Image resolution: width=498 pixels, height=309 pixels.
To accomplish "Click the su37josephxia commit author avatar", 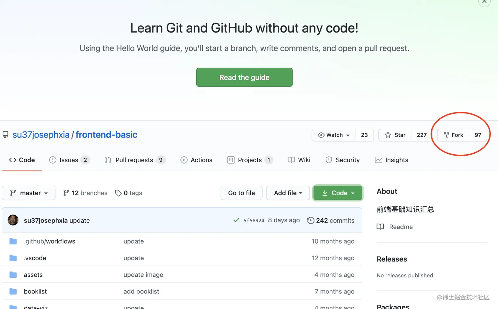I will pyautogui.click(x=13, y=220).
